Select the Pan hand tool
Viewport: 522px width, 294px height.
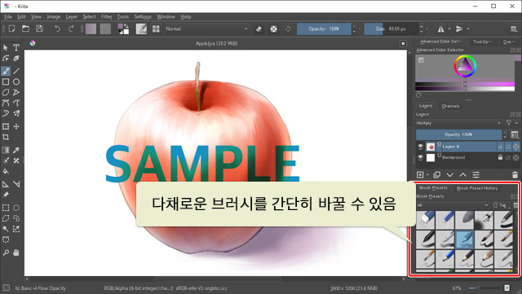[16, 252]
